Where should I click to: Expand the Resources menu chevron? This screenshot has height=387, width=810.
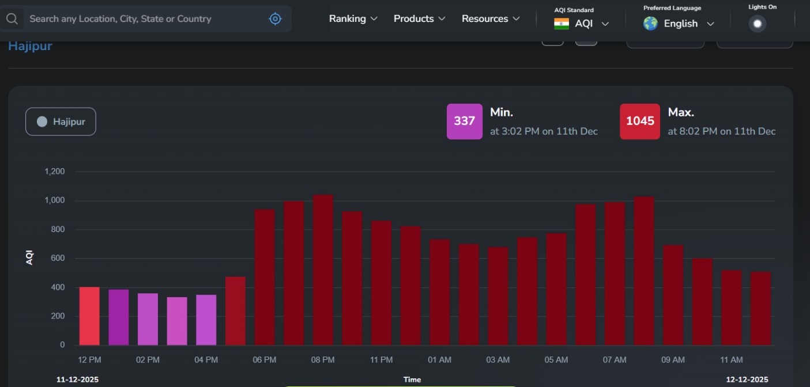click(x=516, y=19)
